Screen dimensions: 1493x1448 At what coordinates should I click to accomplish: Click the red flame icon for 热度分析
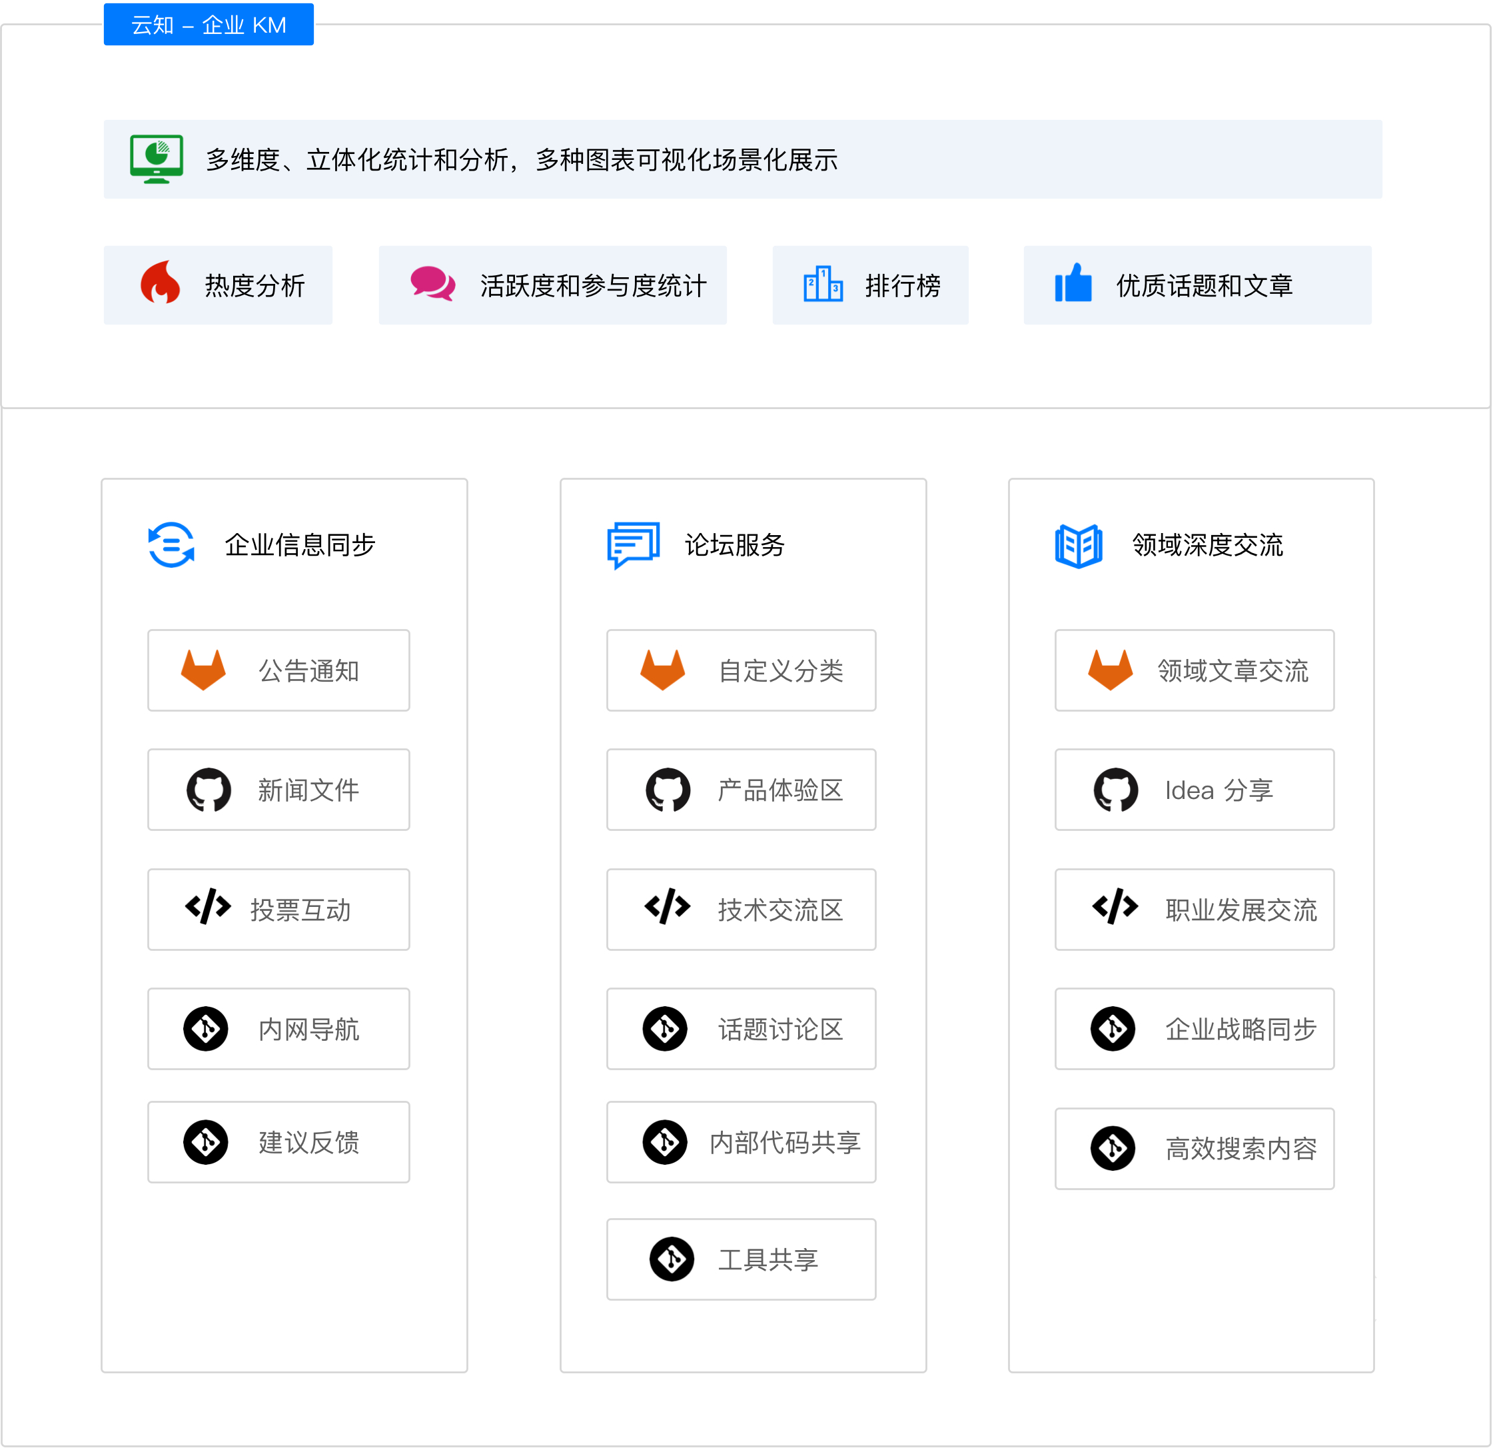click(x=160, y=283)
